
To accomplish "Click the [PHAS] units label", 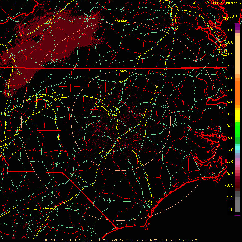I will click(x=227, y=19).
